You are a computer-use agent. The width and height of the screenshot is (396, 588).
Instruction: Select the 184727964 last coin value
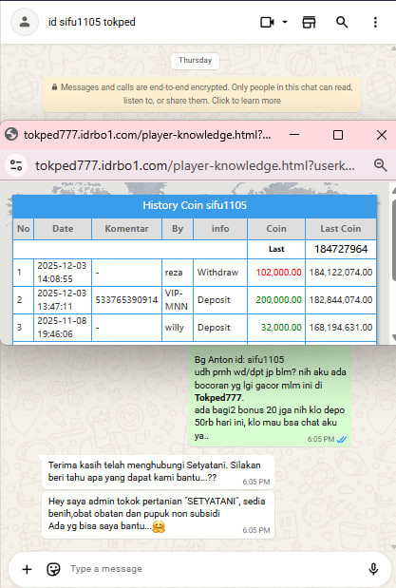tap(341, 249)
